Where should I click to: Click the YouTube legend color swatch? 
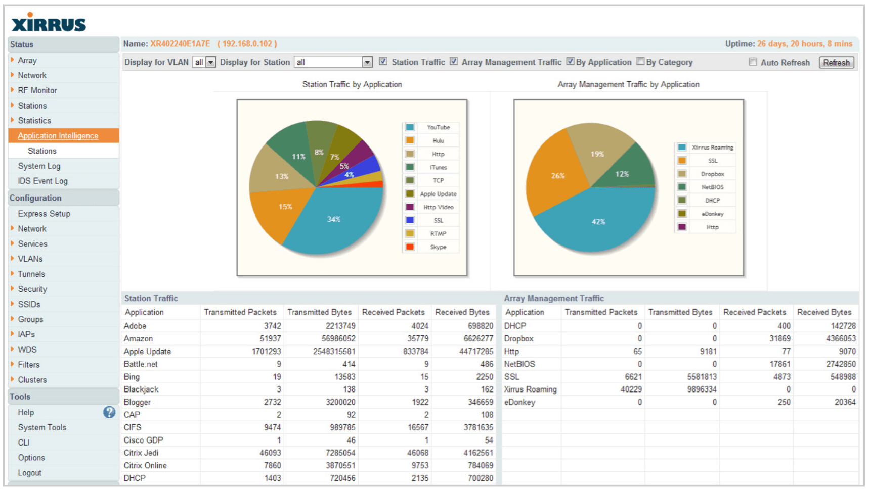click(x=410, y=127)
